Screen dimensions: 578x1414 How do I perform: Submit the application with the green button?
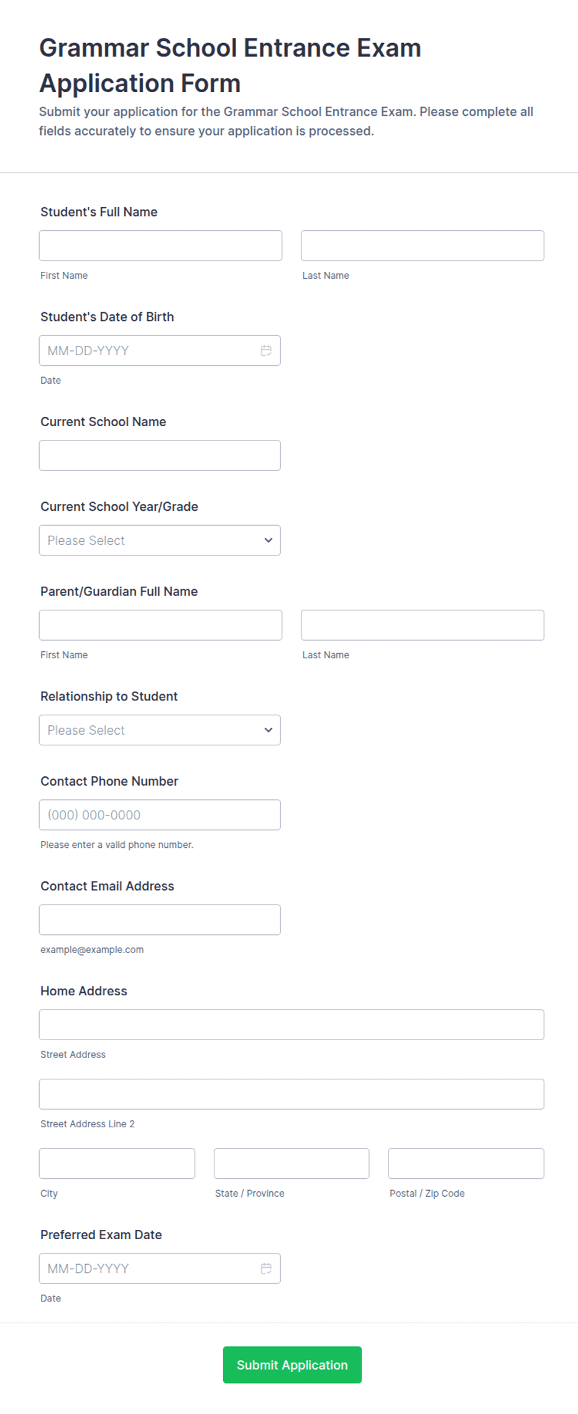pyautogui.click(x=292, y=1365)
